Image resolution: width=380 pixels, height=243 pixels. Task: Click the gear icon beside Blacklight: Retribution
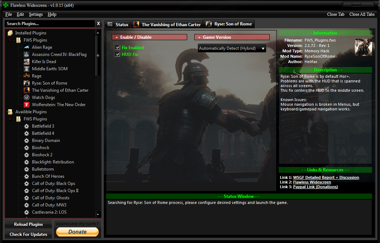(27, 162)
